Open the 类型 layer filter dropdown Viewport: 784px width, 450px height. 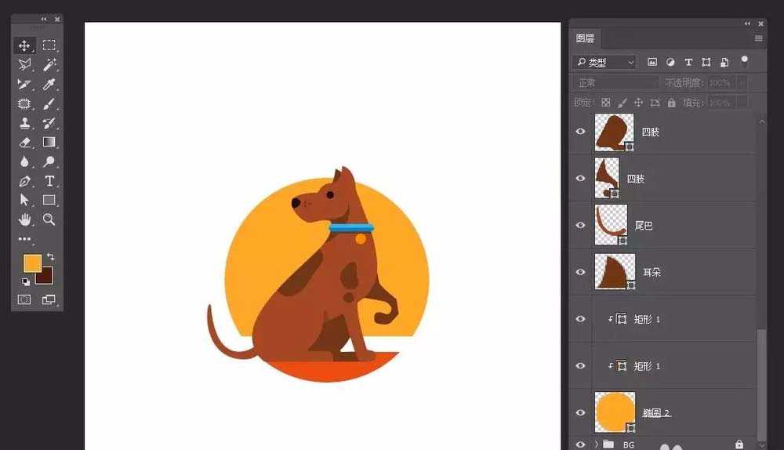click(x=604, y=62)
